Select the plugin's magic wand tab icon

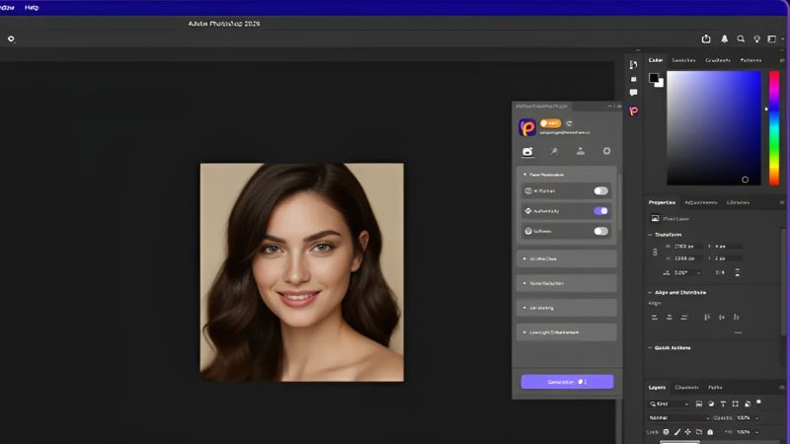554,152
